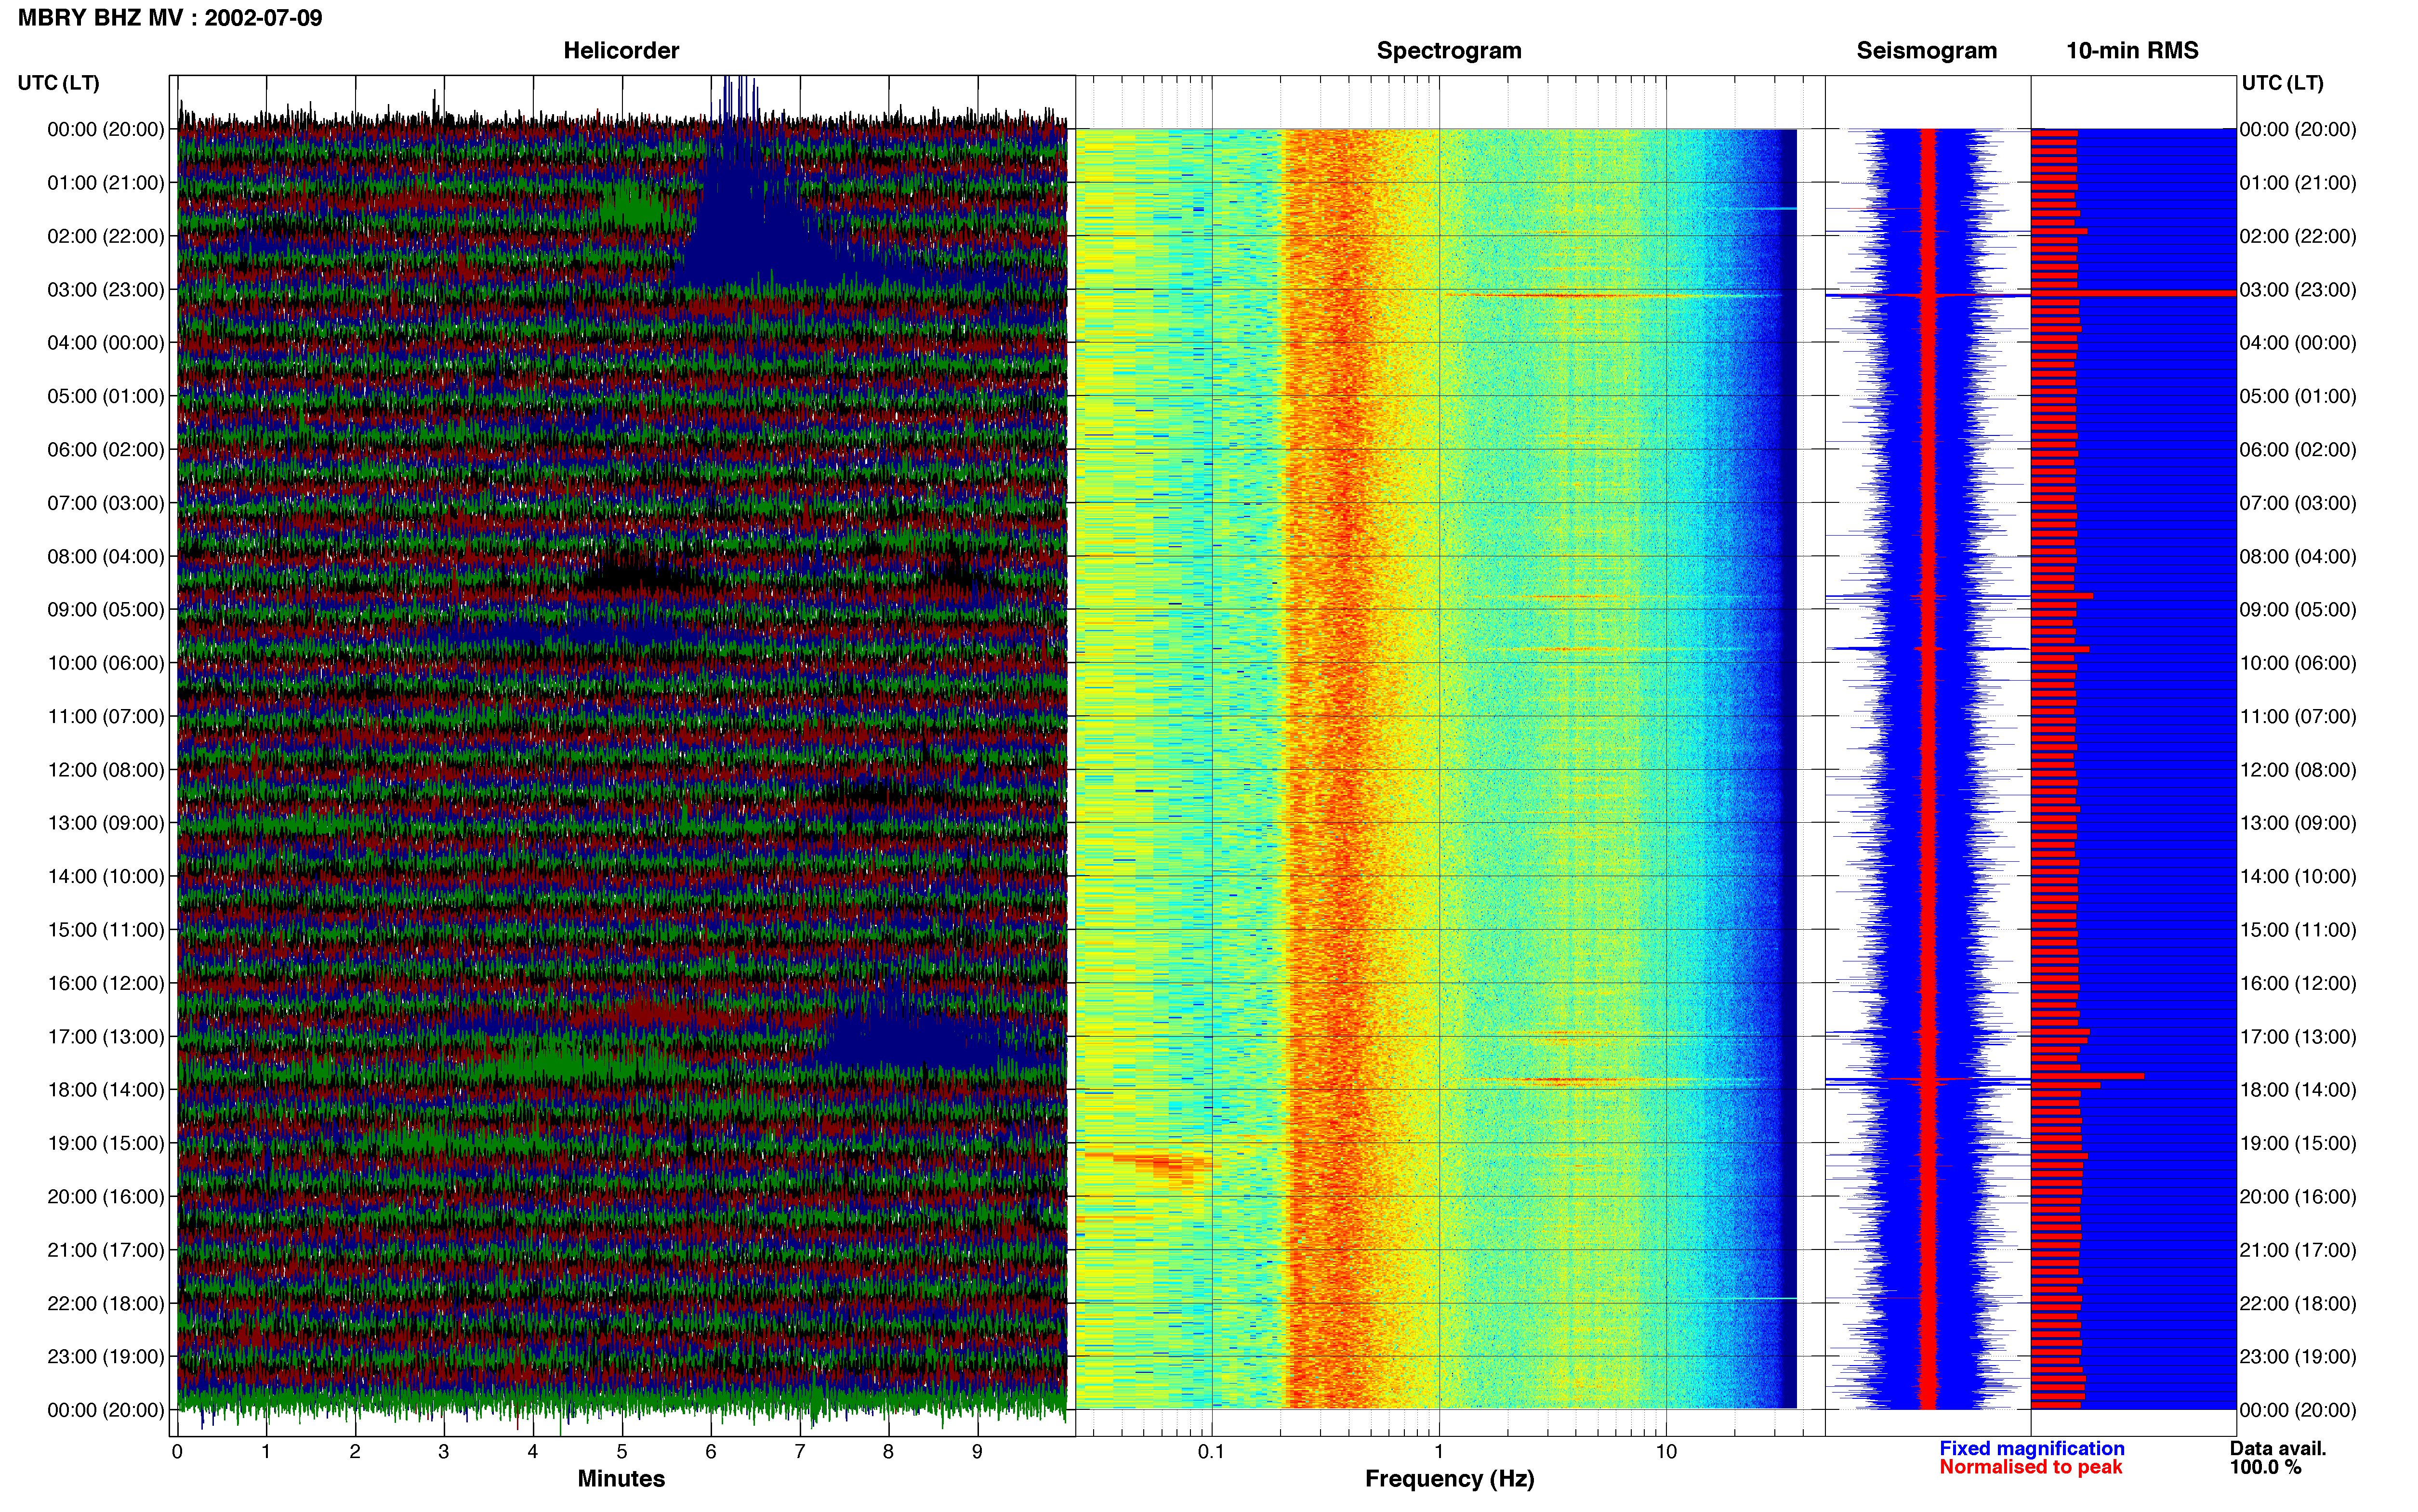
Task: Click the '10-min RMS' panel heading
Action: coord(2132,51)
